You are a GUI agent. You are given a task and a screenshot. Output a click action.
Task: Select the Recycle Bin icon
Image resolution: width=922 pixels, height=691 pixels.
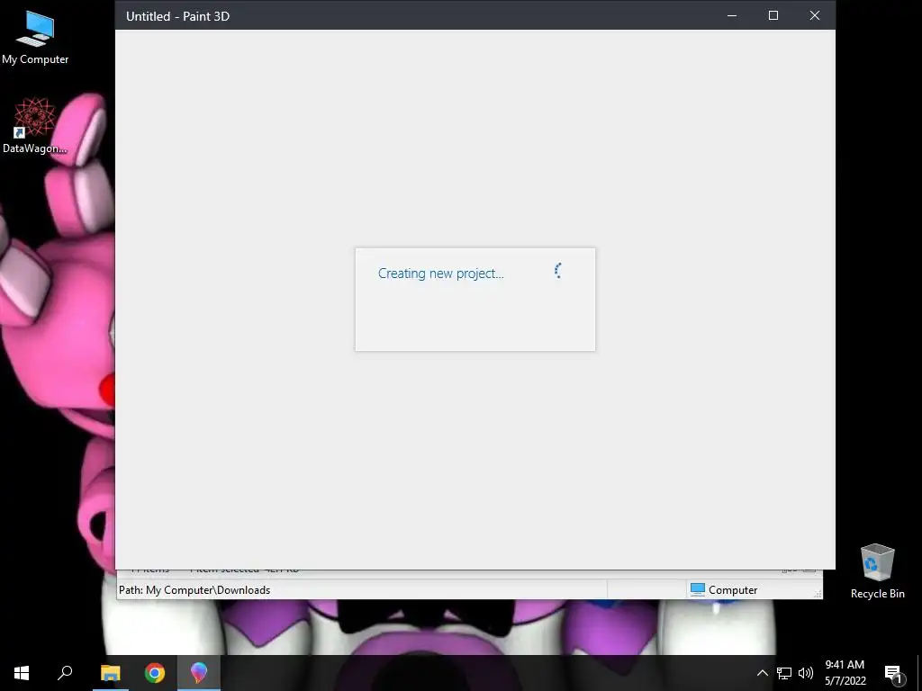click(877, 571)
